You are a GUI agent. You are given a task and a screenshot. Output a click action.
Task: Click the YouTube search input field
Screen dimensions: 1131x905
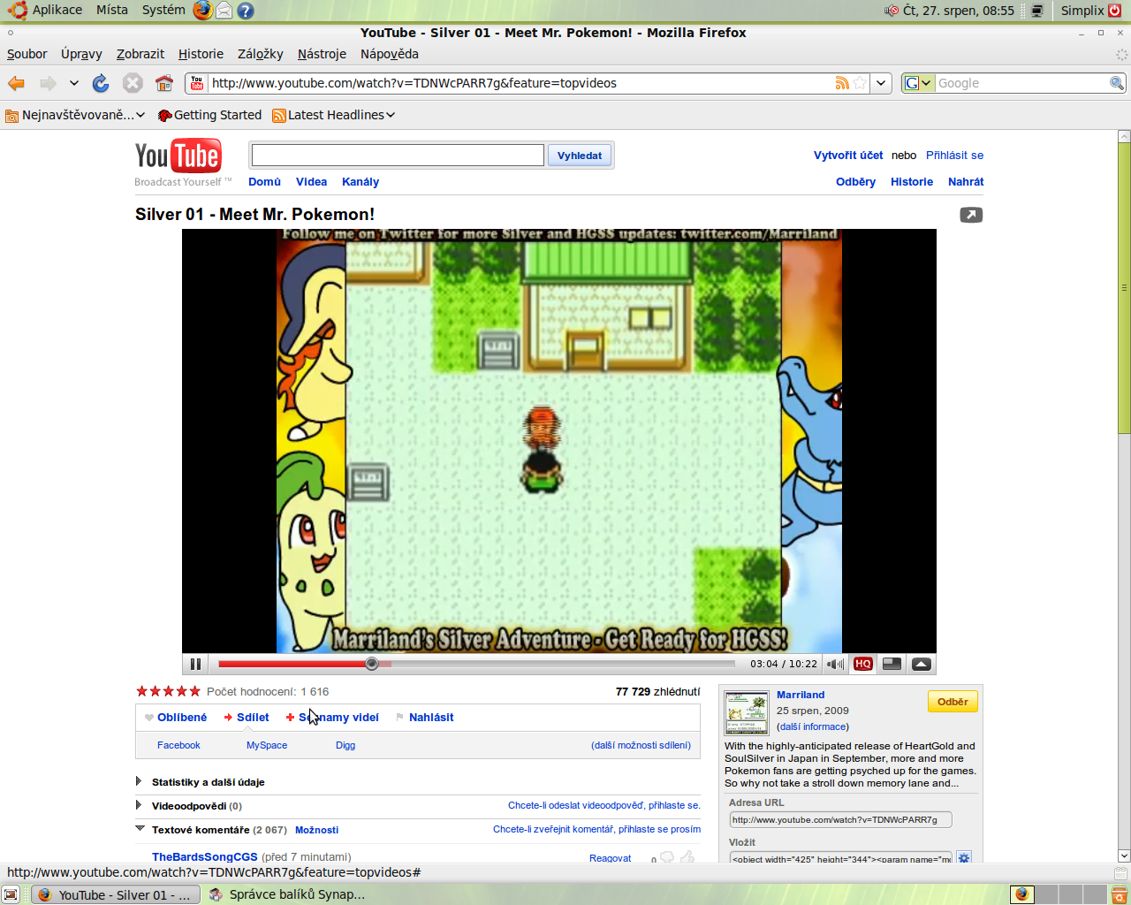pos(398,156)
